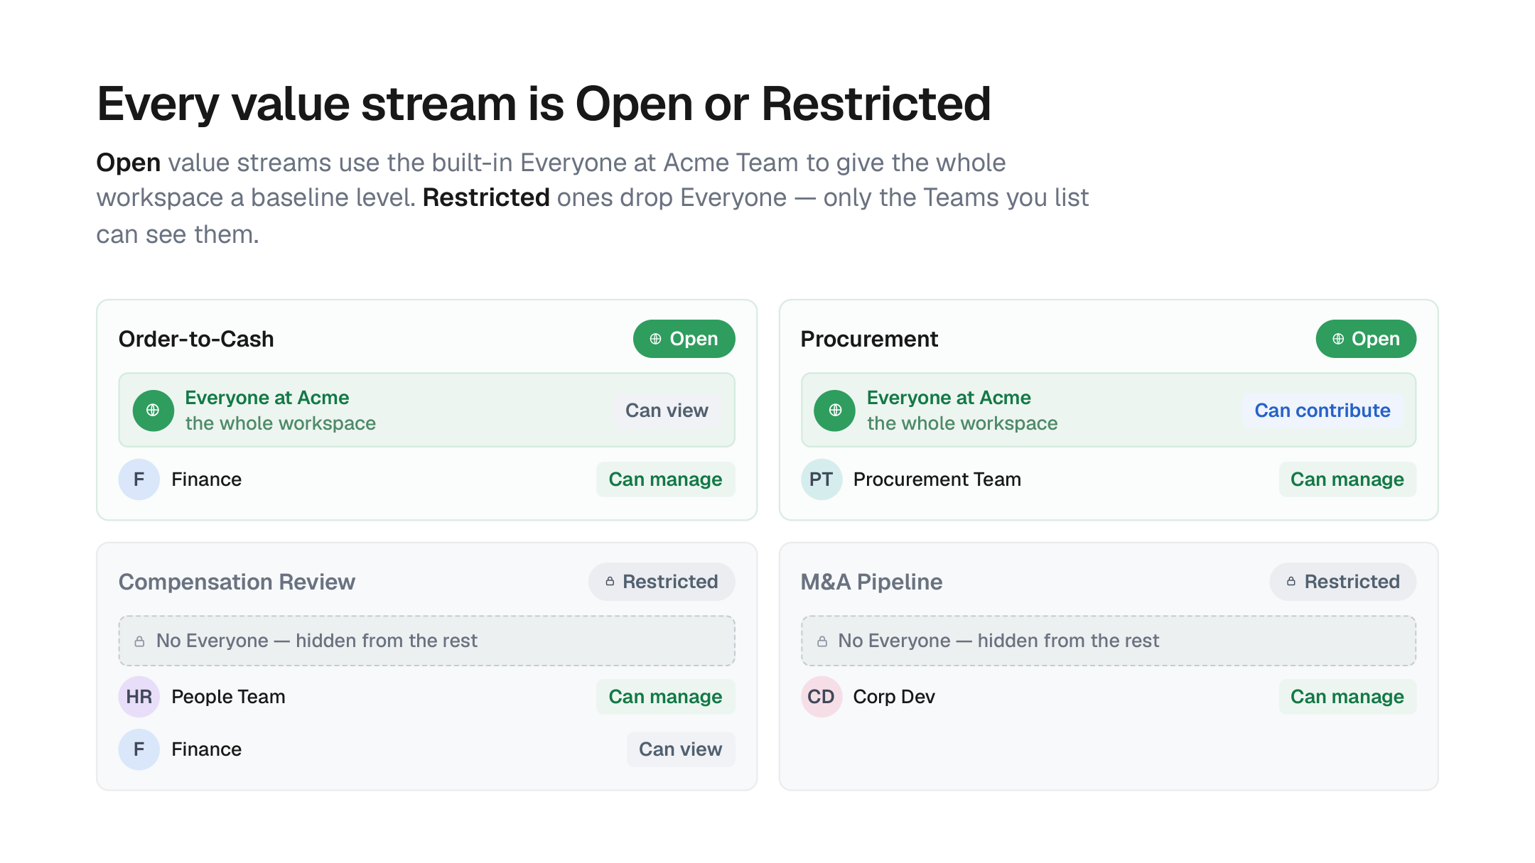Open Can manage permission for People Team
The width and height of the screenshot is (1535, 863).
[666, 697]
